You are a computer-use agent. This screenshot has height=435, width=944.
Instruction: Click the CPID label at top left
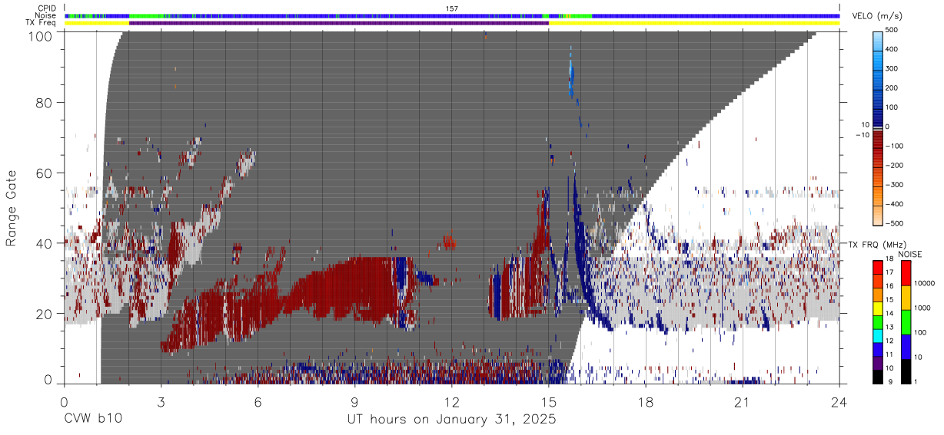tap(47, 8)
